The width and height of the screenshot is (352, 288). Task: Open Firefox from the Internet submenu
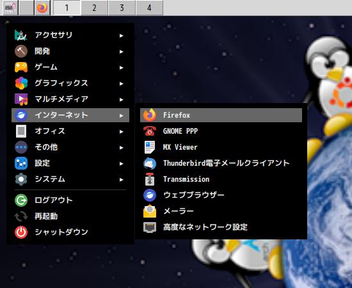[x=221, y=115]
